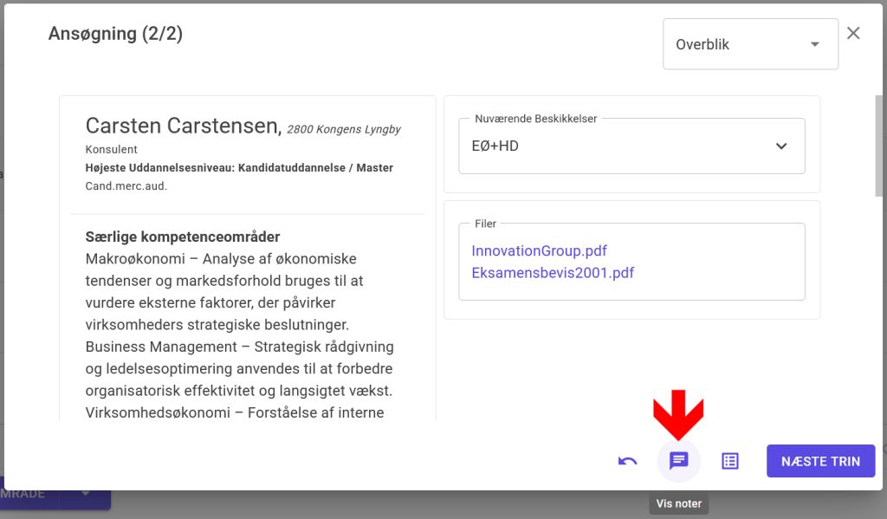Viewport: 887px width, 519px height.
Task: Close the Ansøgning dialog with the X
Action: point(853,33)
